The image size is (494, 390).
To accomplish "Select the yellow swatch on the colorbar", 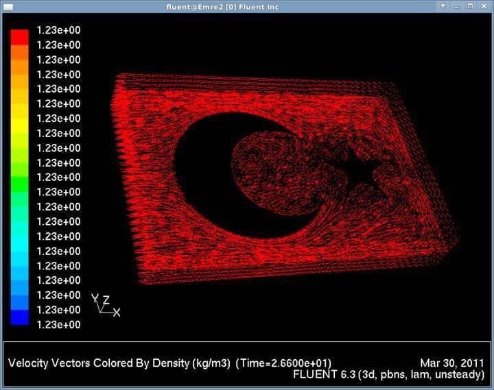I will (19, 126).
